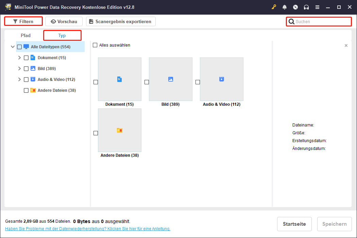Enable the 'Alles auswählen' checkbox
This screenshot has width=357, height=238.
click(95, 45)
